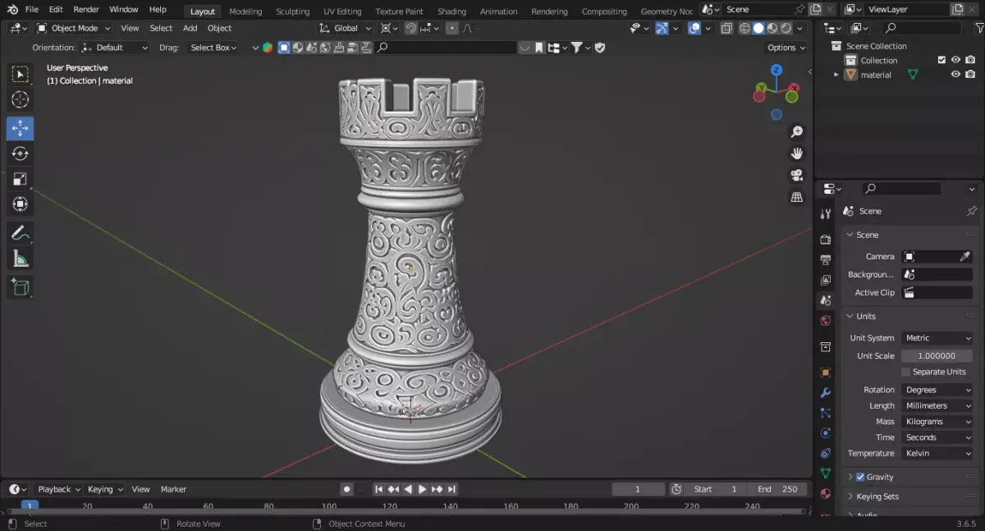Disable Collection in renders camera icon

click(971, 60)
